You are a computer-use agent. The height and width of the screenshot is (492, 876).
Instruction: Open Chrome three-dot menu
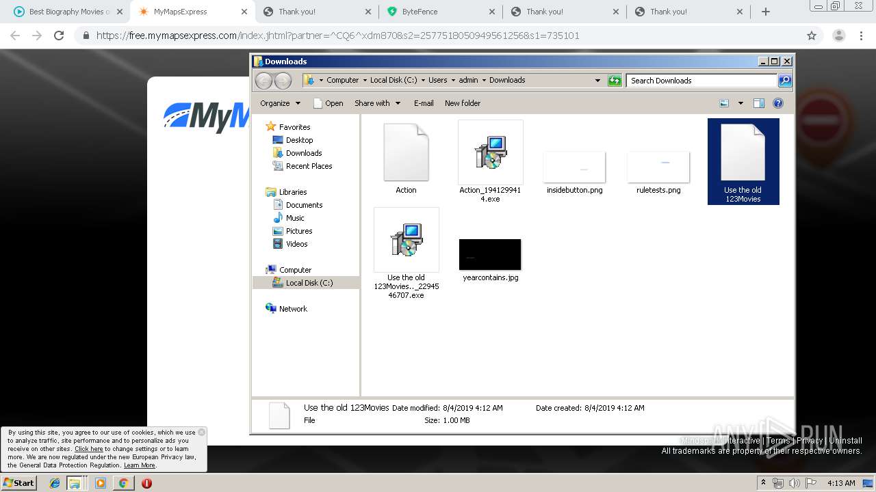click(862, 36)
